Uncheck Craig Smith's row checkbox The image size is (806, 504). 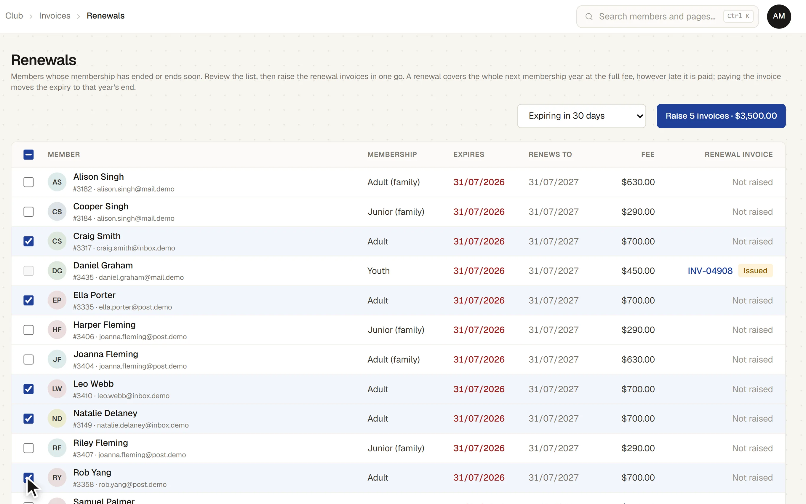tap(29, 241)
